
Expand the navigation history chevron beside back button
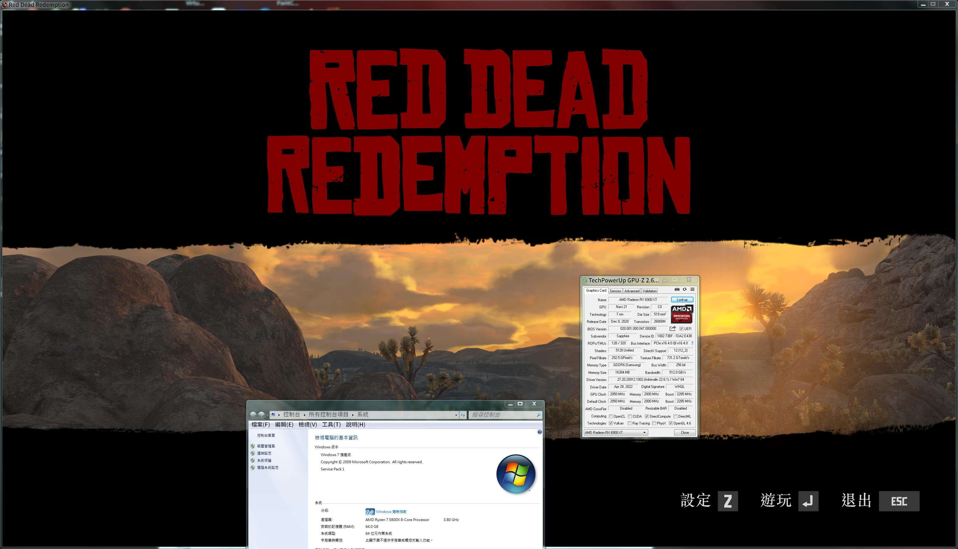click(x=267, y=415)
